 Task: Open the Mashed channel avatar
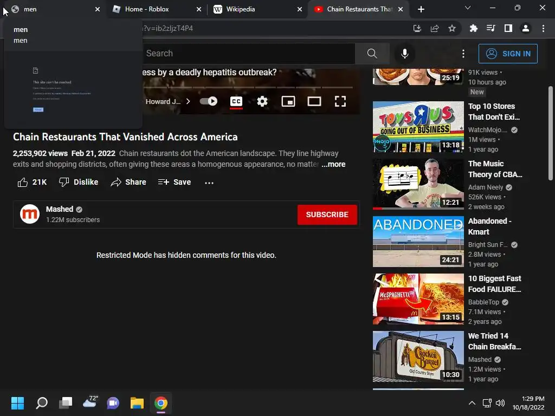click(30, 214)
